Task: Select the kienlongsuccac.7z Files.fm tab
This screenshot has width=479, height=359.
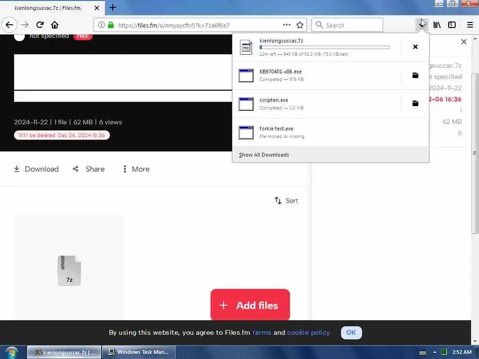Action: (x=52, y=8)
